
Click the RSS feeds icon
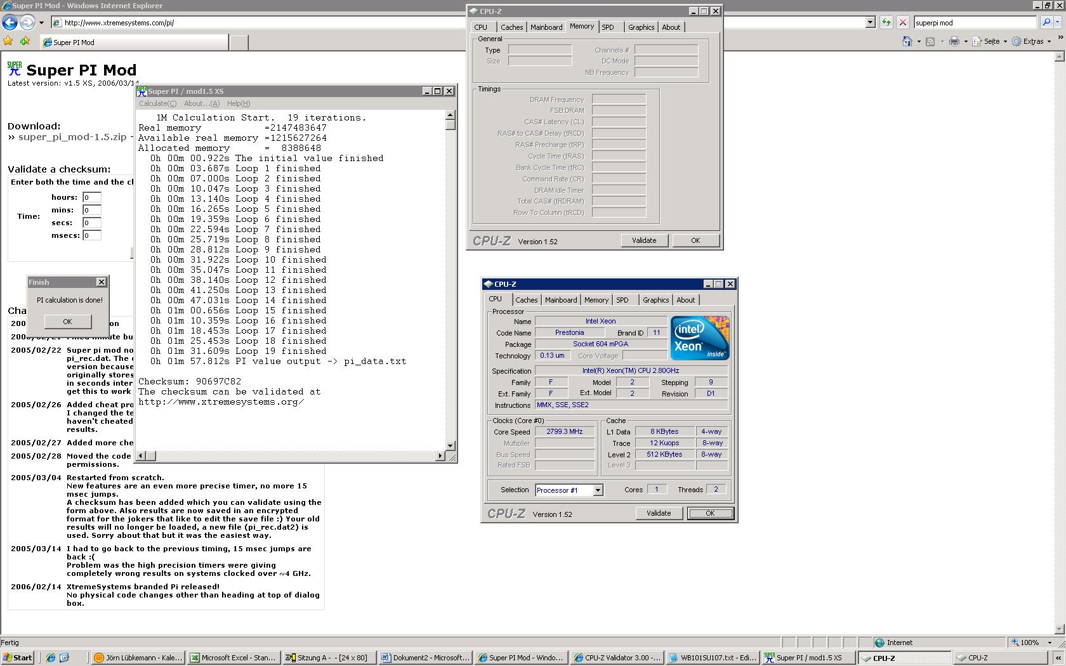point(930,41)
